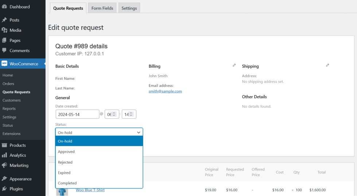Edit billing details with pencil icon
Image resolution: width=357 pixels, height=196 pixels.
point(234,65)
